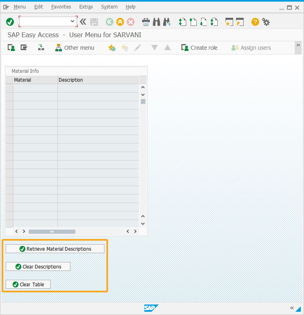Click the Find binoculars icon

[156, 22]
